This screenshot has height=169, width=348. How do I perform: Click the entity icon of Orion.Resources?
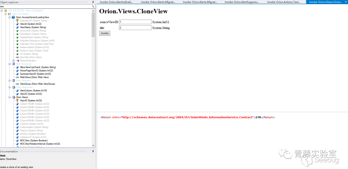(13, 87)
